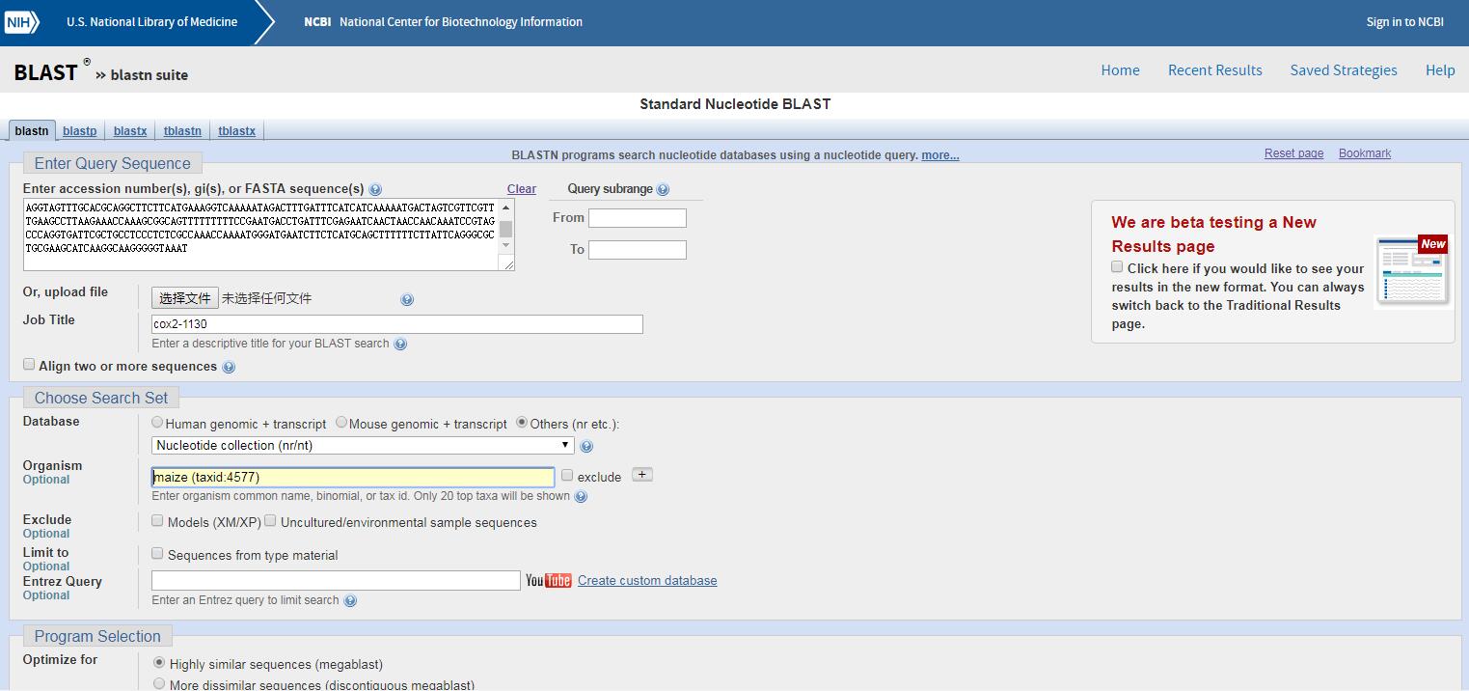Viewport: 1469px width, 691px height.
Task: Click the NIH logo icon
Action: tap(21, 21)
